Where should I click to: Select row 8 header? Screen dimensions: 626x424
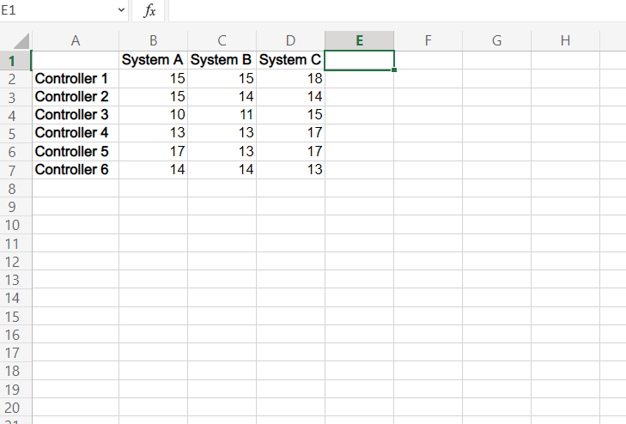(15, 188)
